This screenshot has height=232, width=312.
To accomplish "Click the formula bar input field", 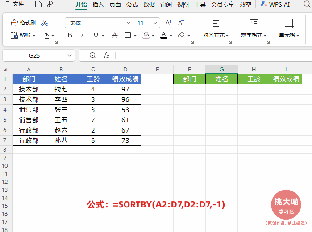I will pyautogui.click(x=213, y=55).
